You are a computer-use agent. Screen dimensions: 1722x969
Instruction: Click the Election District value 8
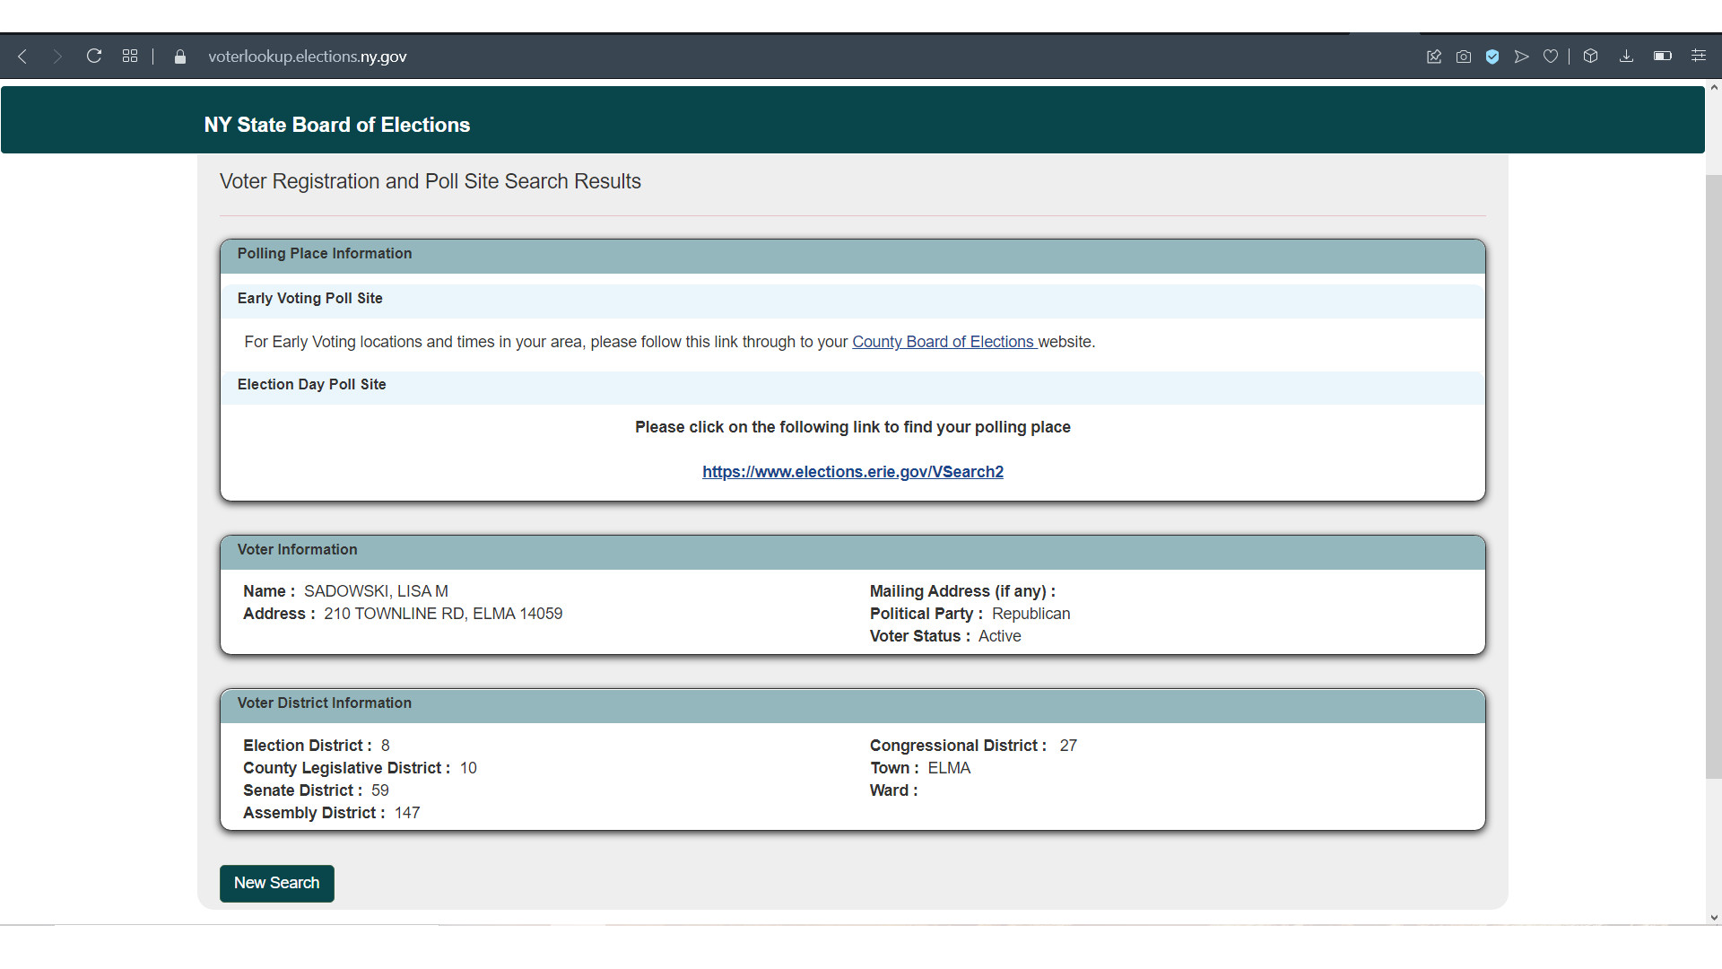[386, 746]
